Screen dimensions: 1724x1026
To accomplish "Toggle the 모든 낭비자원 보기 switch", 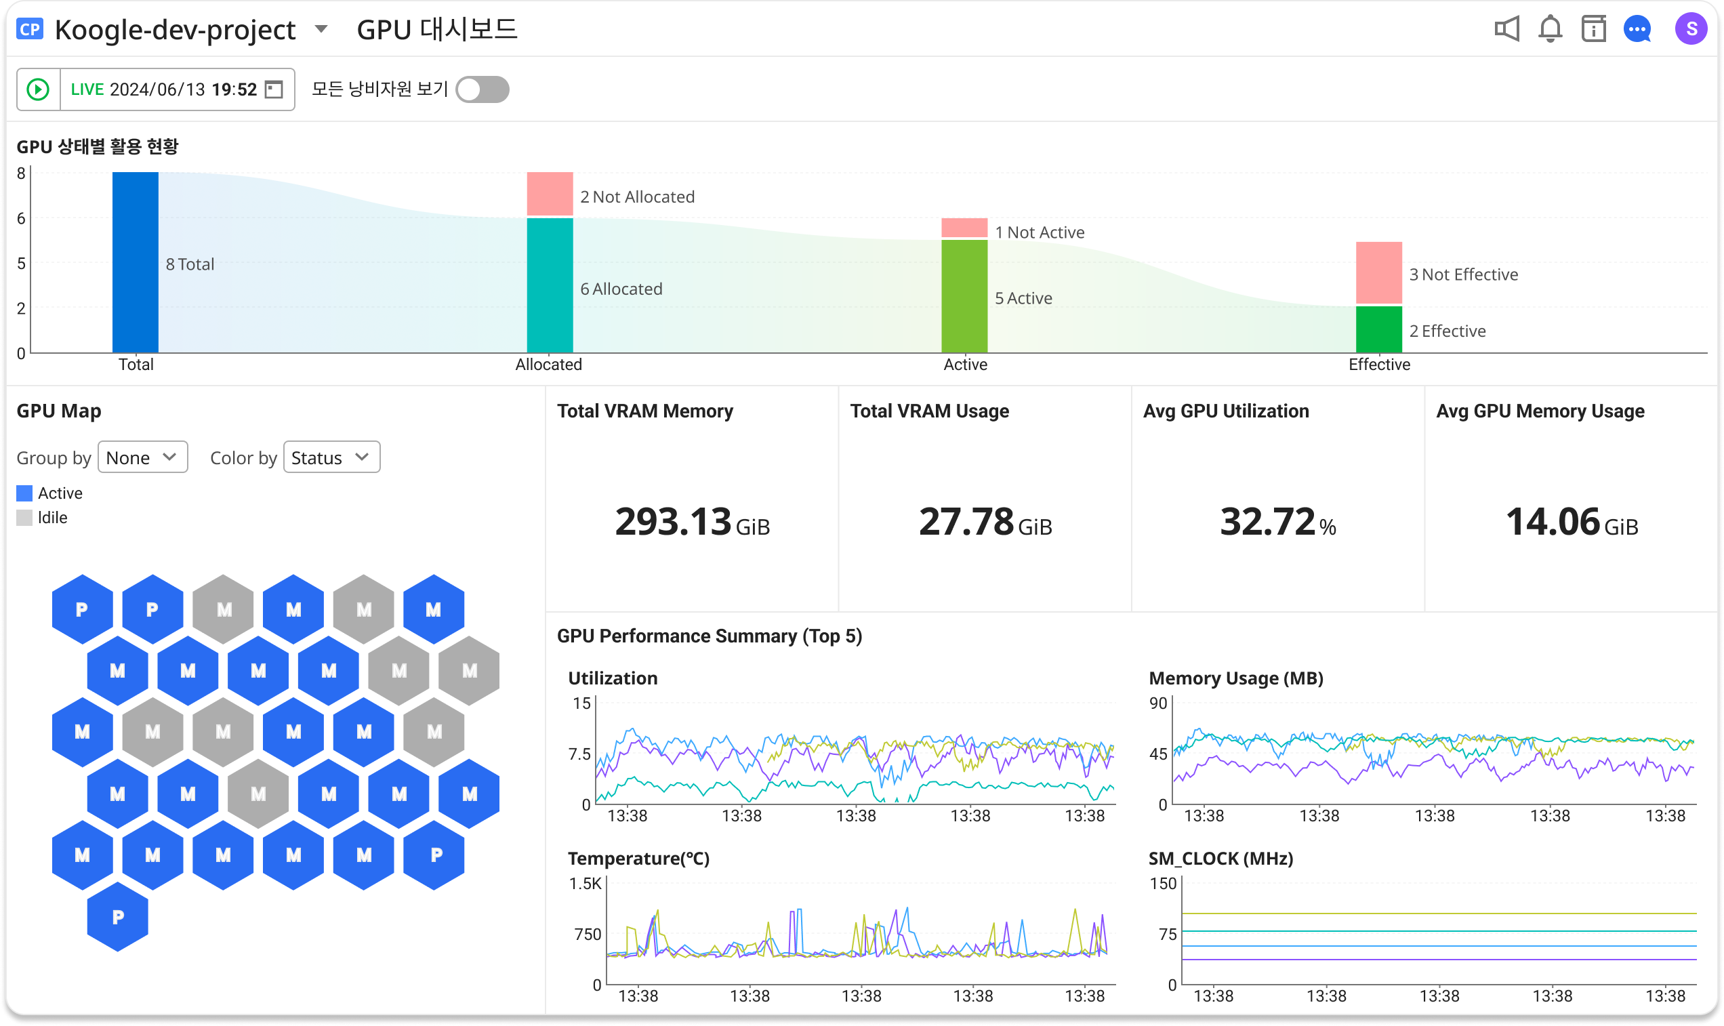I will click(x=483, y=89).
